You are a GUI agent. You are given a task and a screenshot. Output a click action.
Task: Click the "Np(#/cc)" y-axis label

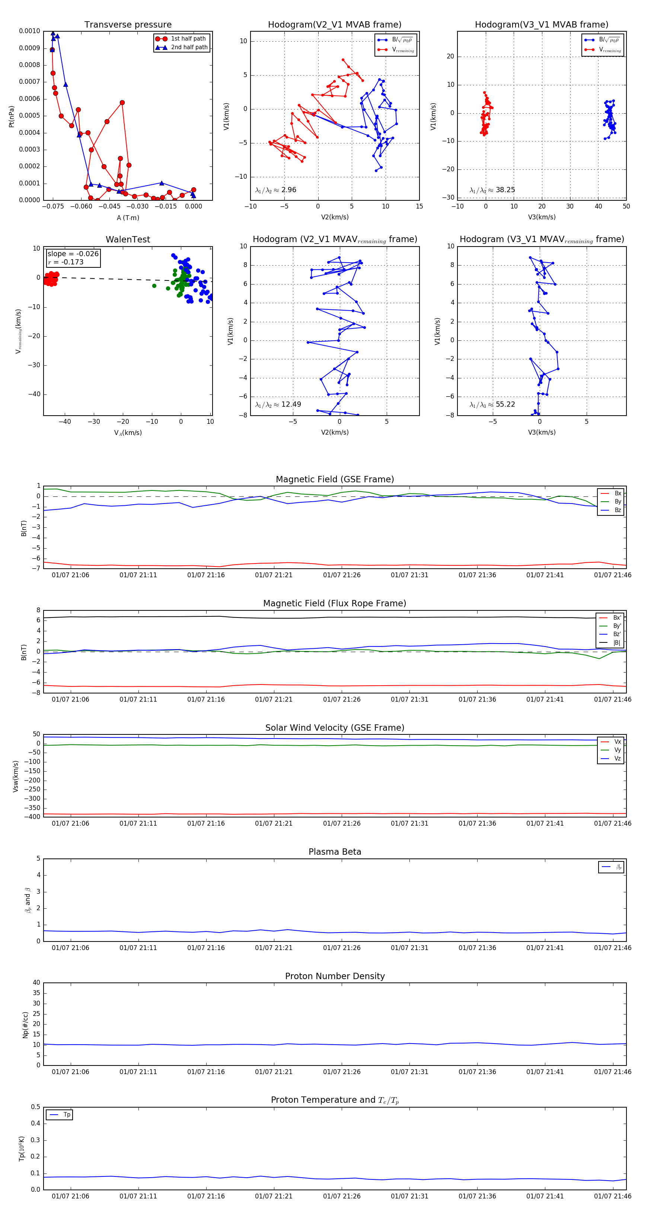tap(25, 1025)
